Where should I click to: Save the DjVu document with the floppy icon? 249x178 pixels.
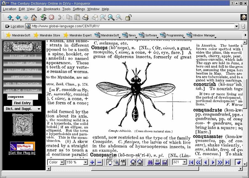(165, 162)
